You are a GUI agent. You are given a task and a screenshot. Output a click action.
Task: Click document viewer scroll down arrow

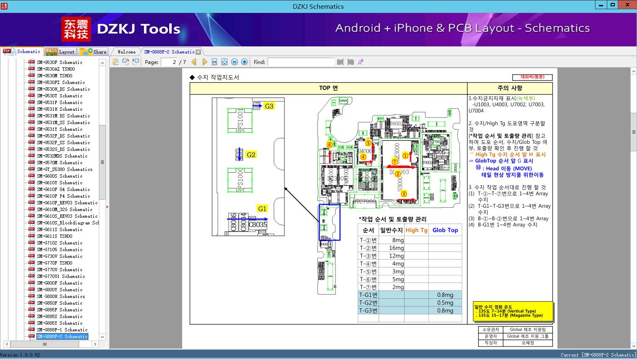click(633, 346)
